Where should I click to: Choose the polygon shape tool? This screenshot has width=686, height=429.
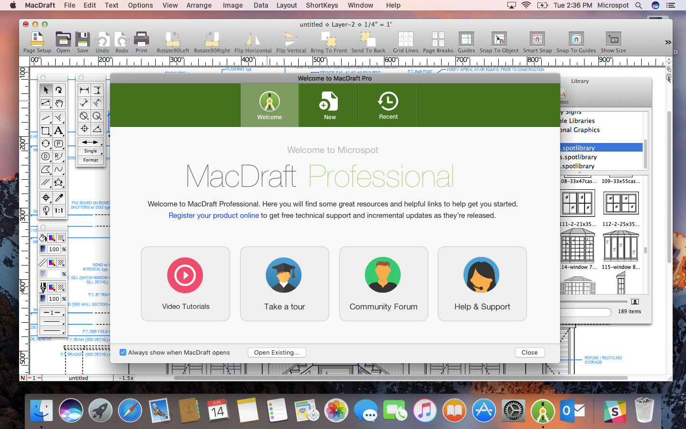[46, 169]
